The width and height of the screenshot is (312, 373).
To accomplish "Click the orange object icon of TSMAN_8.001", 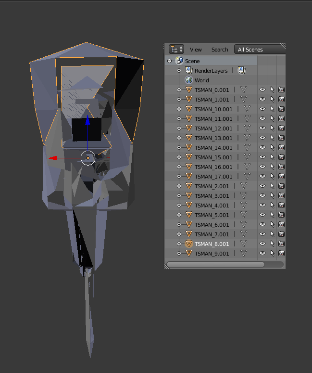I will point(189,244).
